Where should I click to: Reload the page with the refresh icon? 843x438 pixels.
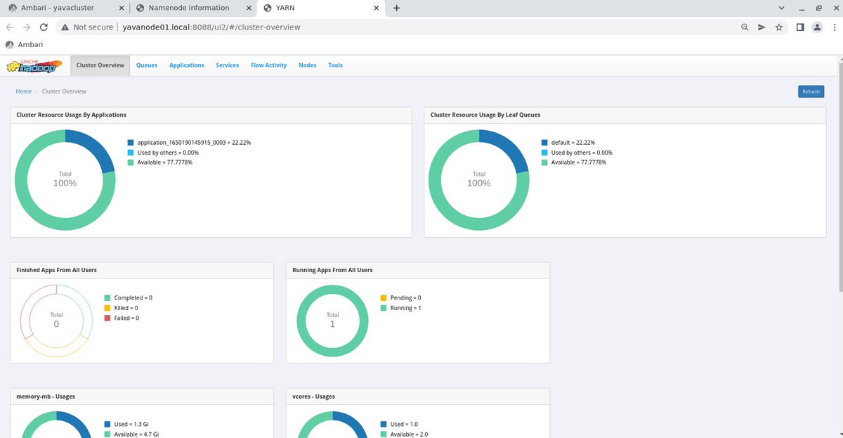click(x=44, y=27)
